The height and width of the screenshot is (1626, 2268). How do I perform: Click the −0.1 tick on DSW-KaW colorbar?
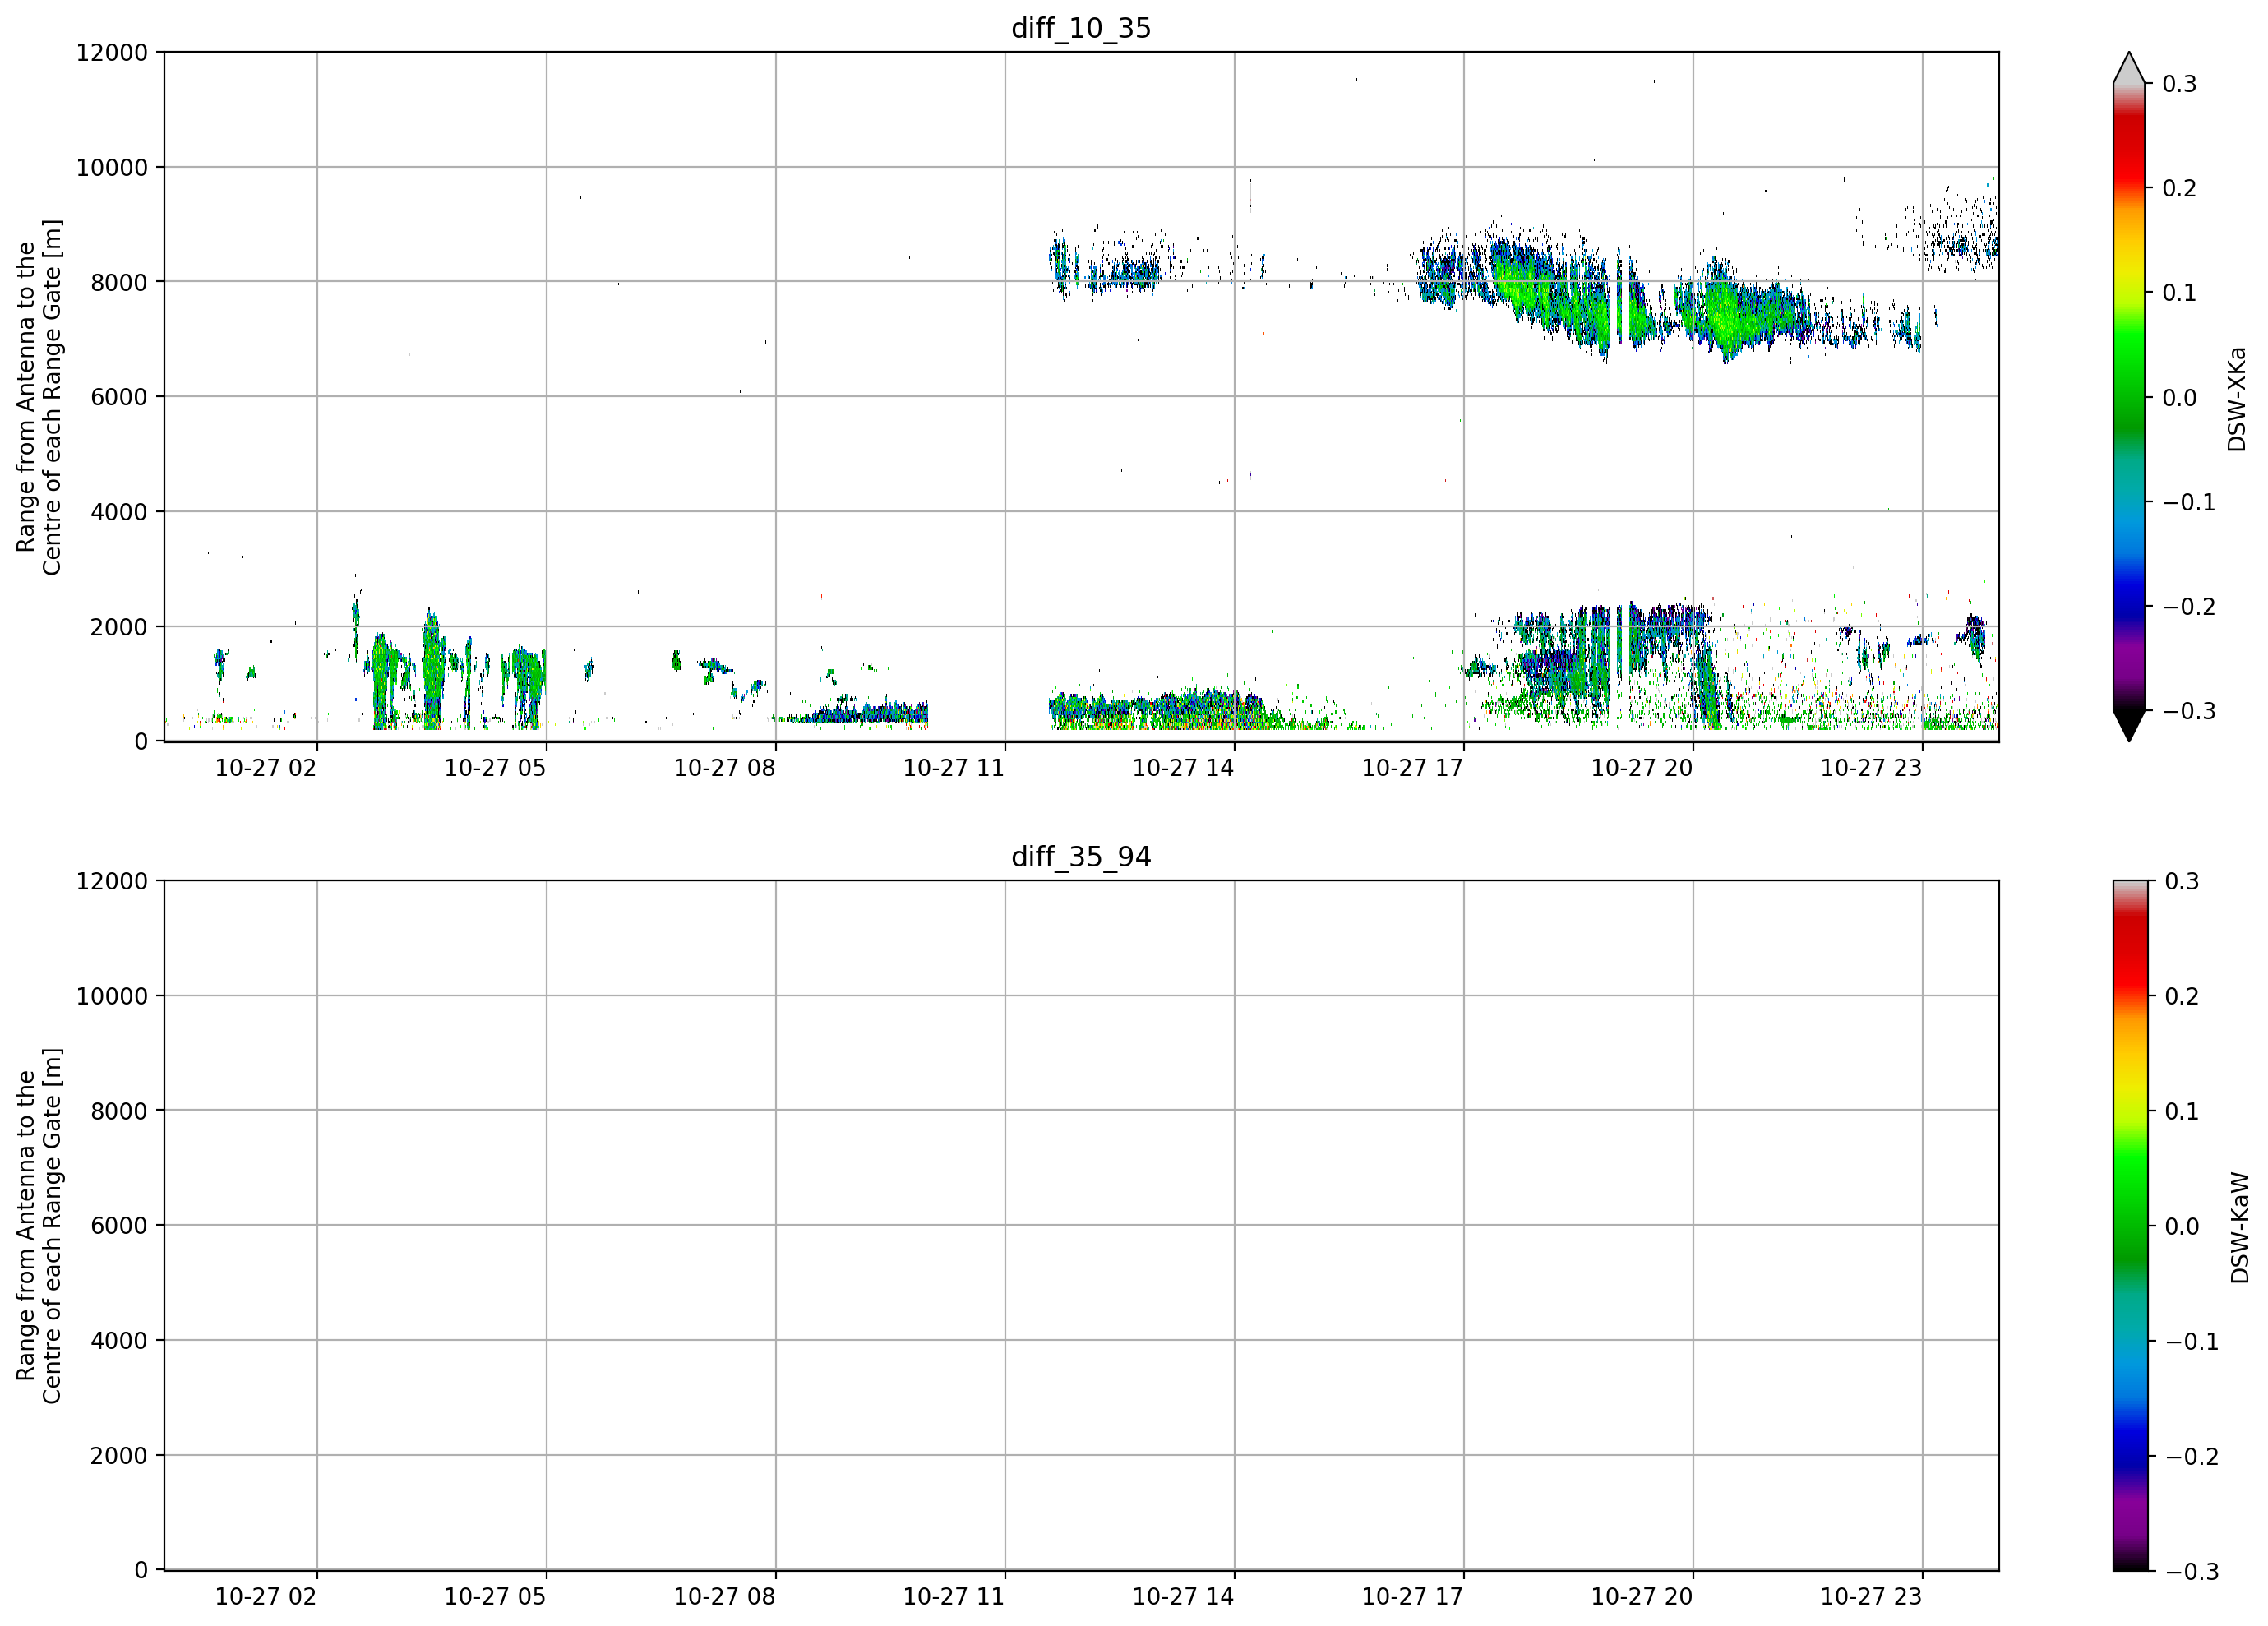2192,1341
